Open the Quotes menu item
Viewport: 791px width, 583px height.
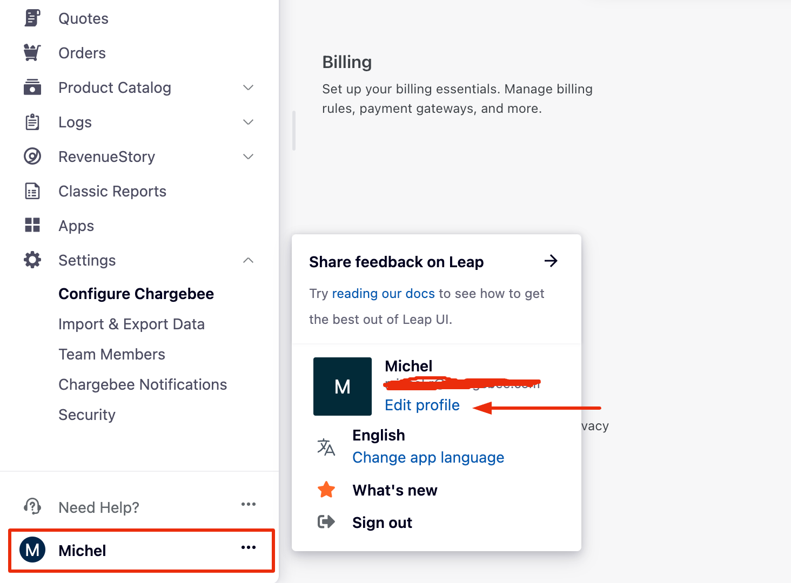coord(83,18)
